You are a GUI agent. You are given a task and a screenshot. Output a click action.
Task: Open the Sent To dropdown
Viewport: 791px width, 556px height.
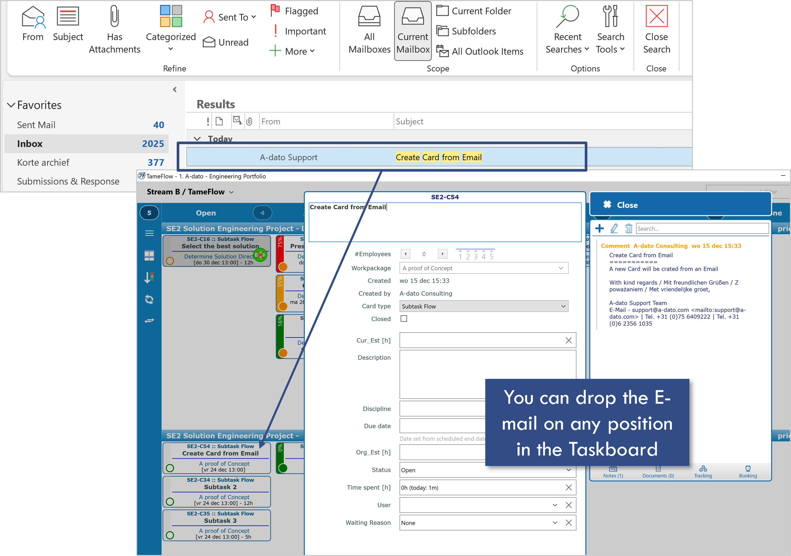pyautogui.click(x=230, y=17)
